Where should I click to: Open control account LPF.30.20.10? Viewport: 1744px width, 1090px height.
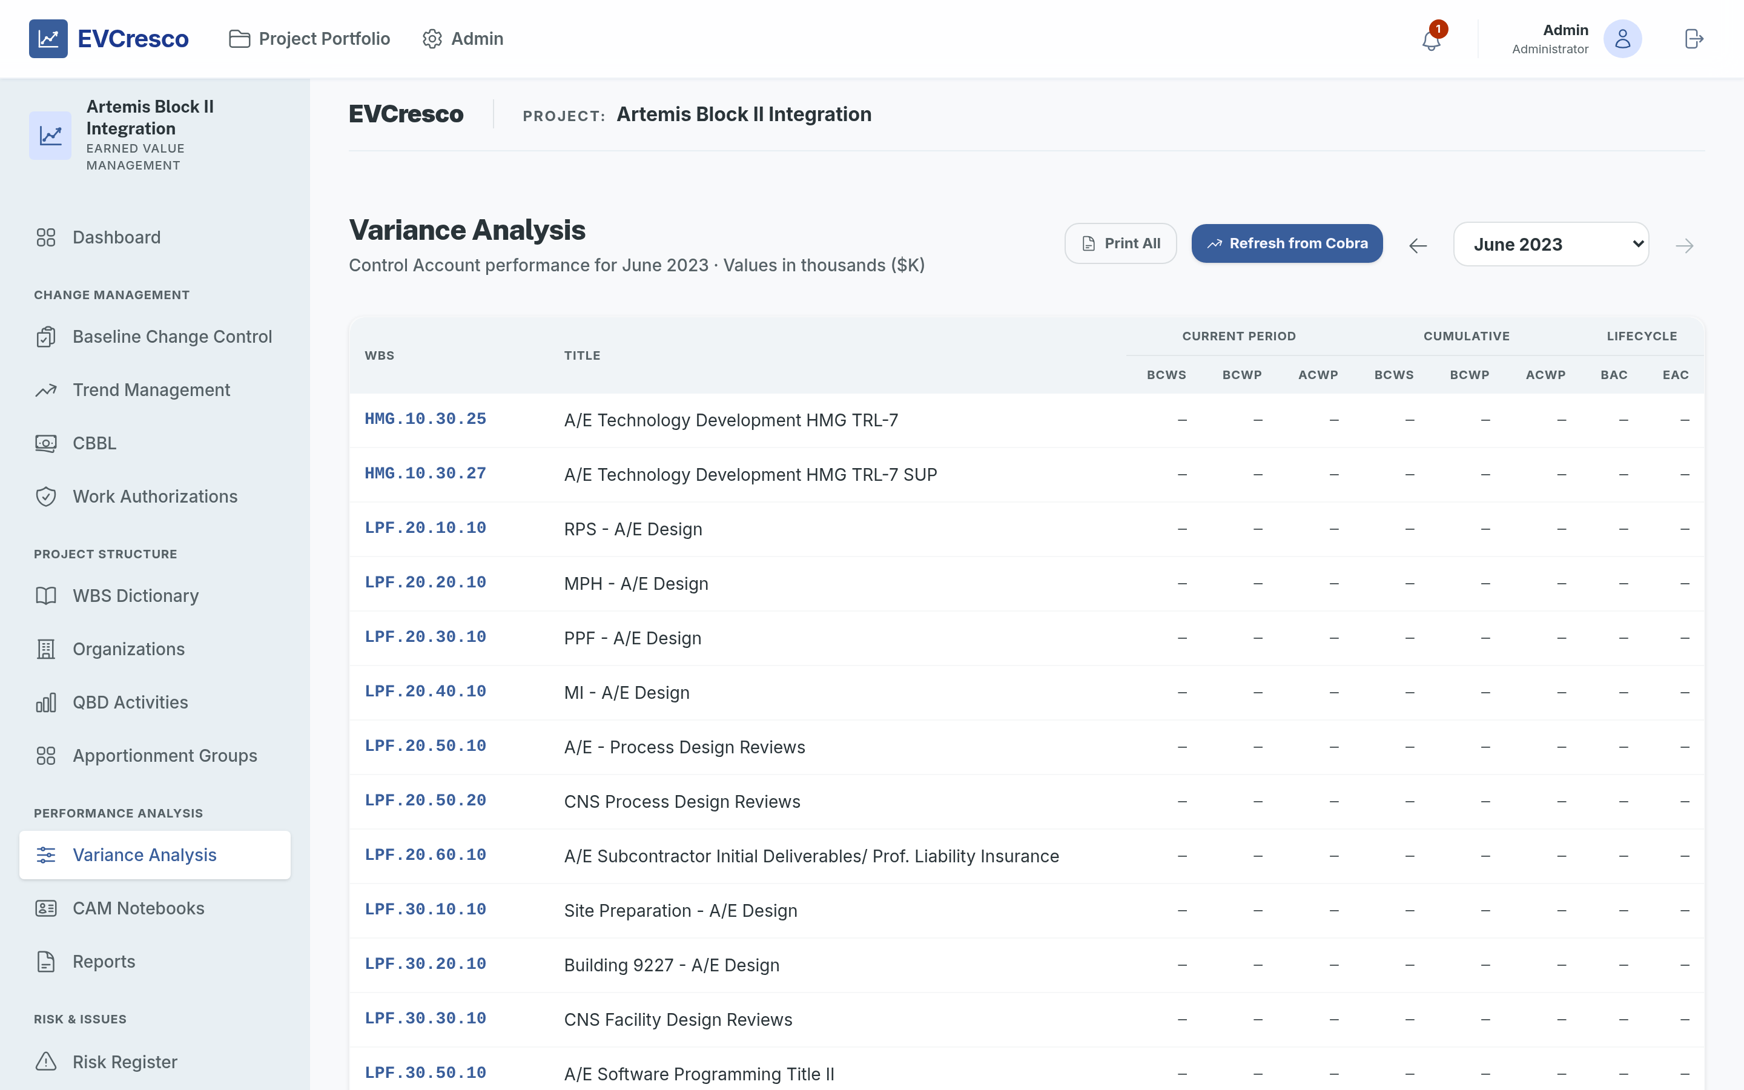tap(425, 964)
